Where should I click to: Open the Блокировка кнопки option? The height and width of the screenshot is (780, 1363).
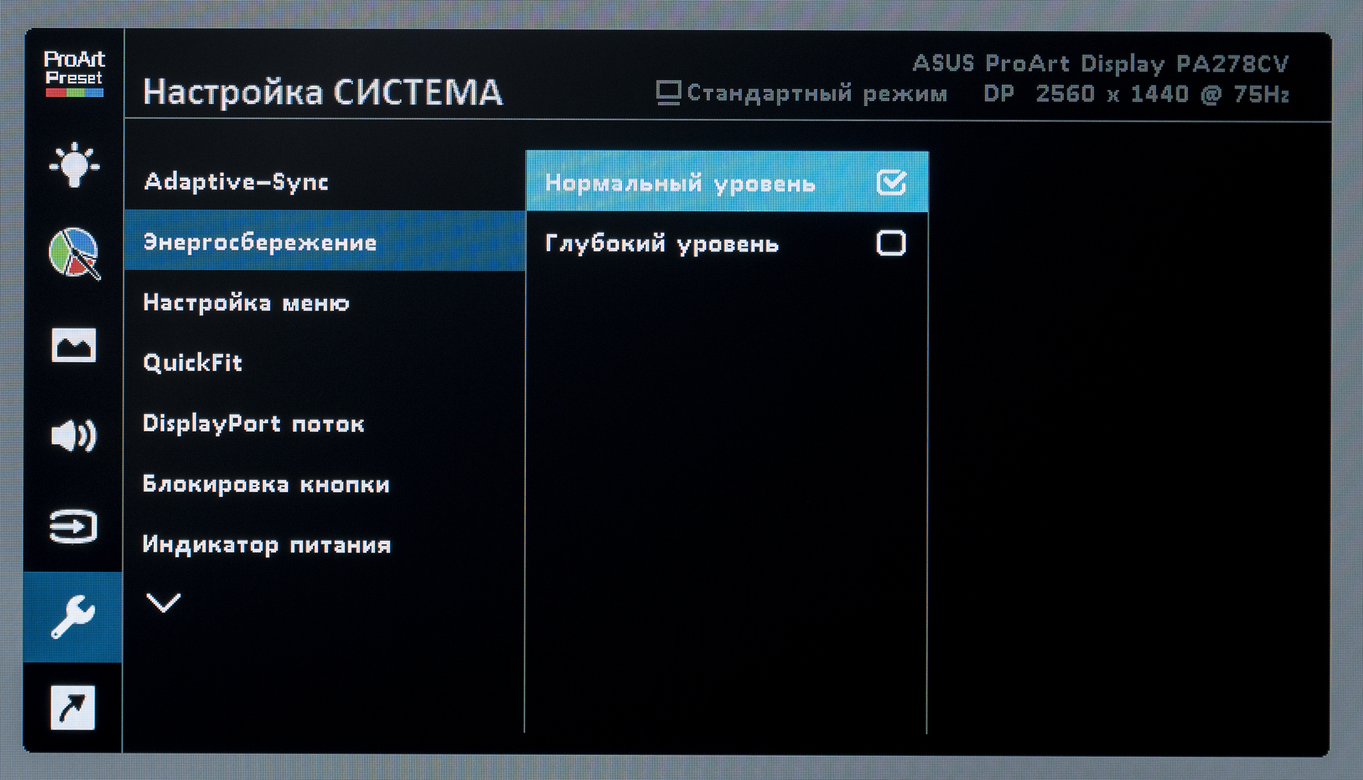[x=266, y=484]
